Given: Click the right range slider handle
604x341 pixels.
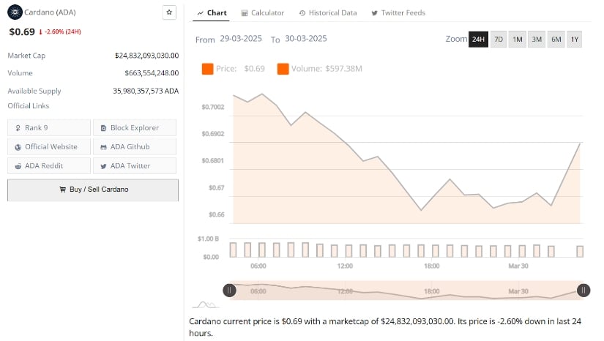Looking at the screenshot, I should (x=584, y=291).
